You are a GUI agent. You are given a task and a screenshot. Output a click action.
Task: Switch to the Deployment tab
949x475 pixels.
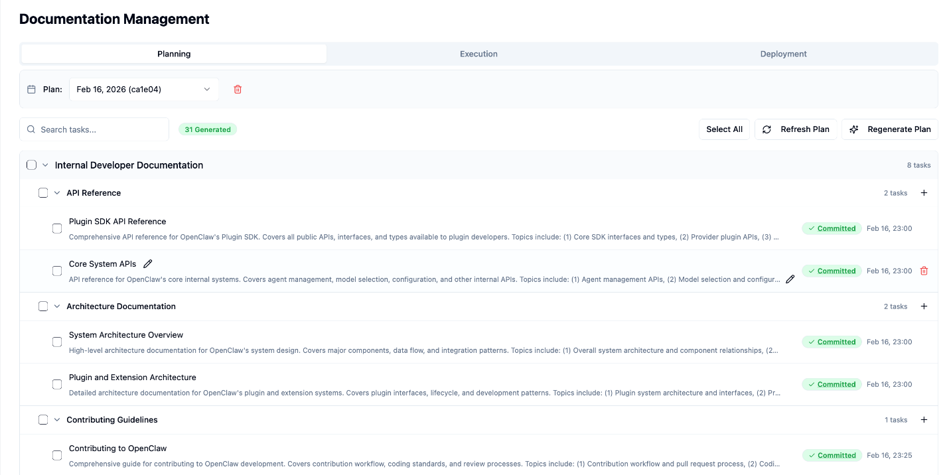coord(783,54)
